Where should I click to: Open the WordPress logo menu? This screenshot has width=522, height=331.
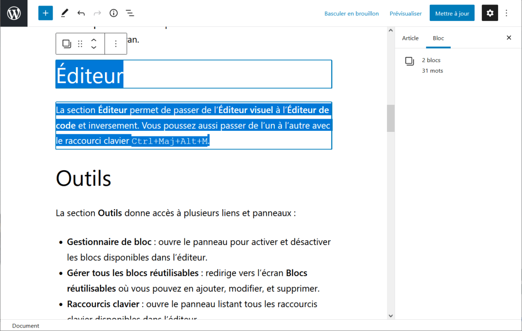[x=14, y=13]
